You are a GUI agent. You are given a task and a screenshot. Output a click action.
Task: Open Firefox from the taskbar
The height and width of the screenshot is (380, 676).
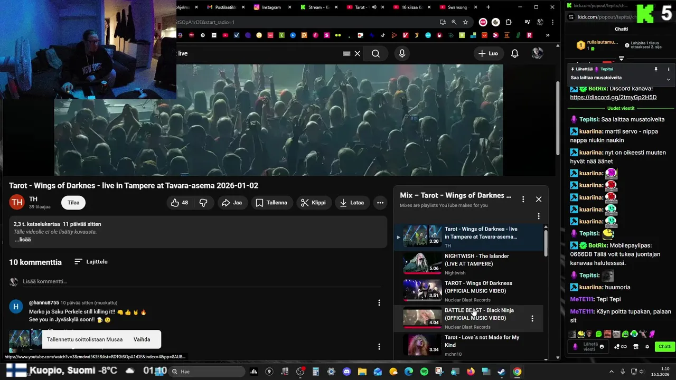click(471, 372)
